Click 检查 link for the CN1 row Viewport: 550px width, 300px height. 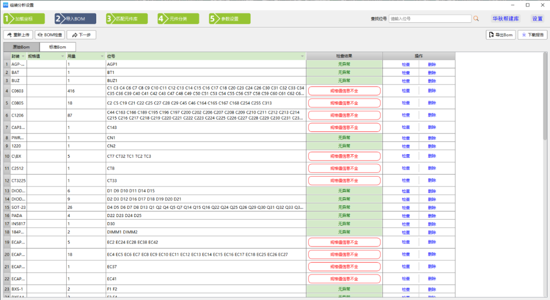pyautogui.click(x=406, y=138)
